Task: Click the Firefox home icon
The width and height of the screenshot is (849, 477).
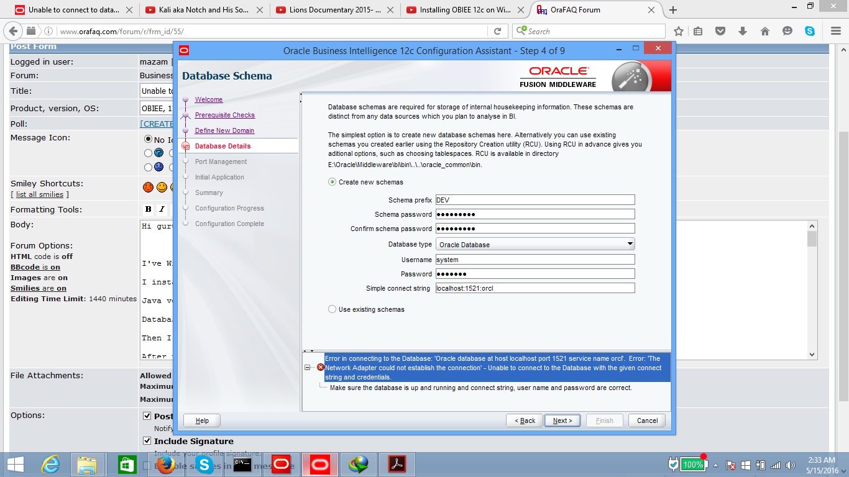Action: 765,31
